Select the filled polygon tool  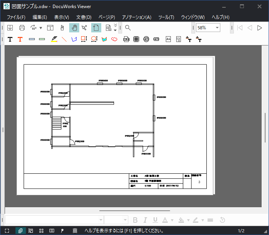pos(104,39)
